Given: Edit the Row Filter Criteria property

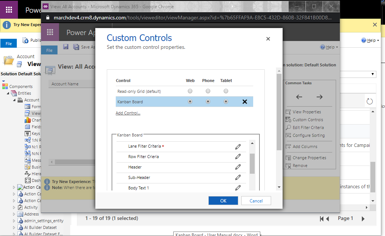Looking at the screenshot, I should tap(238, 157).
